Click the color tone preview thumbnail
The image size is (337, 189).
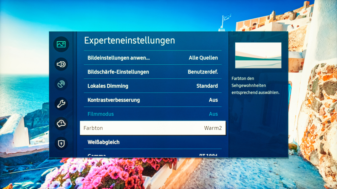click(258, 55)
